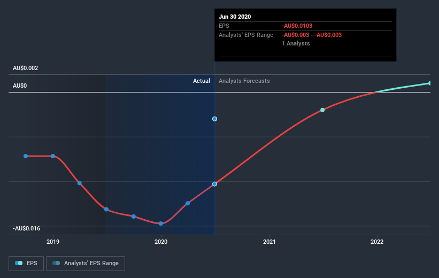Click the Analysts Forecasts section label
The width and height of the screenshot is (439, 278).
pyautogui.click(x=244, y=81)
